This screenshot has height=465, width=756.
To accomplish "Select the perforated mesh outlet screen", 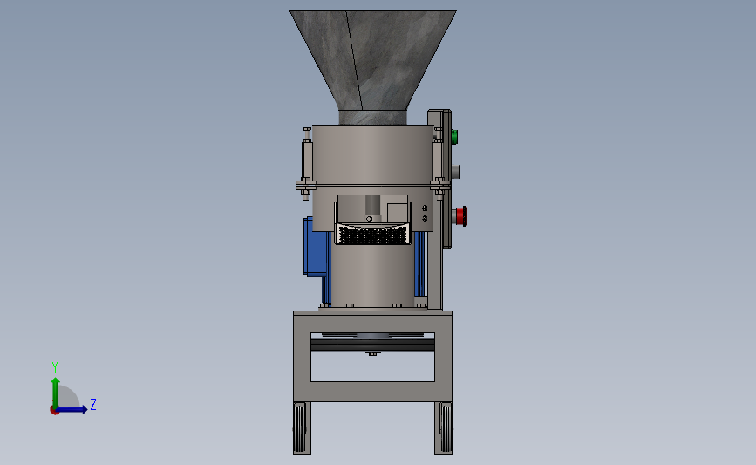I will [372, 235].
